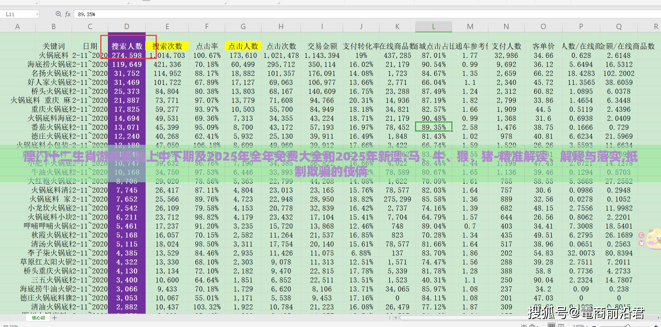Viewport: 661px width, 327px height.
Task: Select column Q header
Action: click(x=619, y=27)
